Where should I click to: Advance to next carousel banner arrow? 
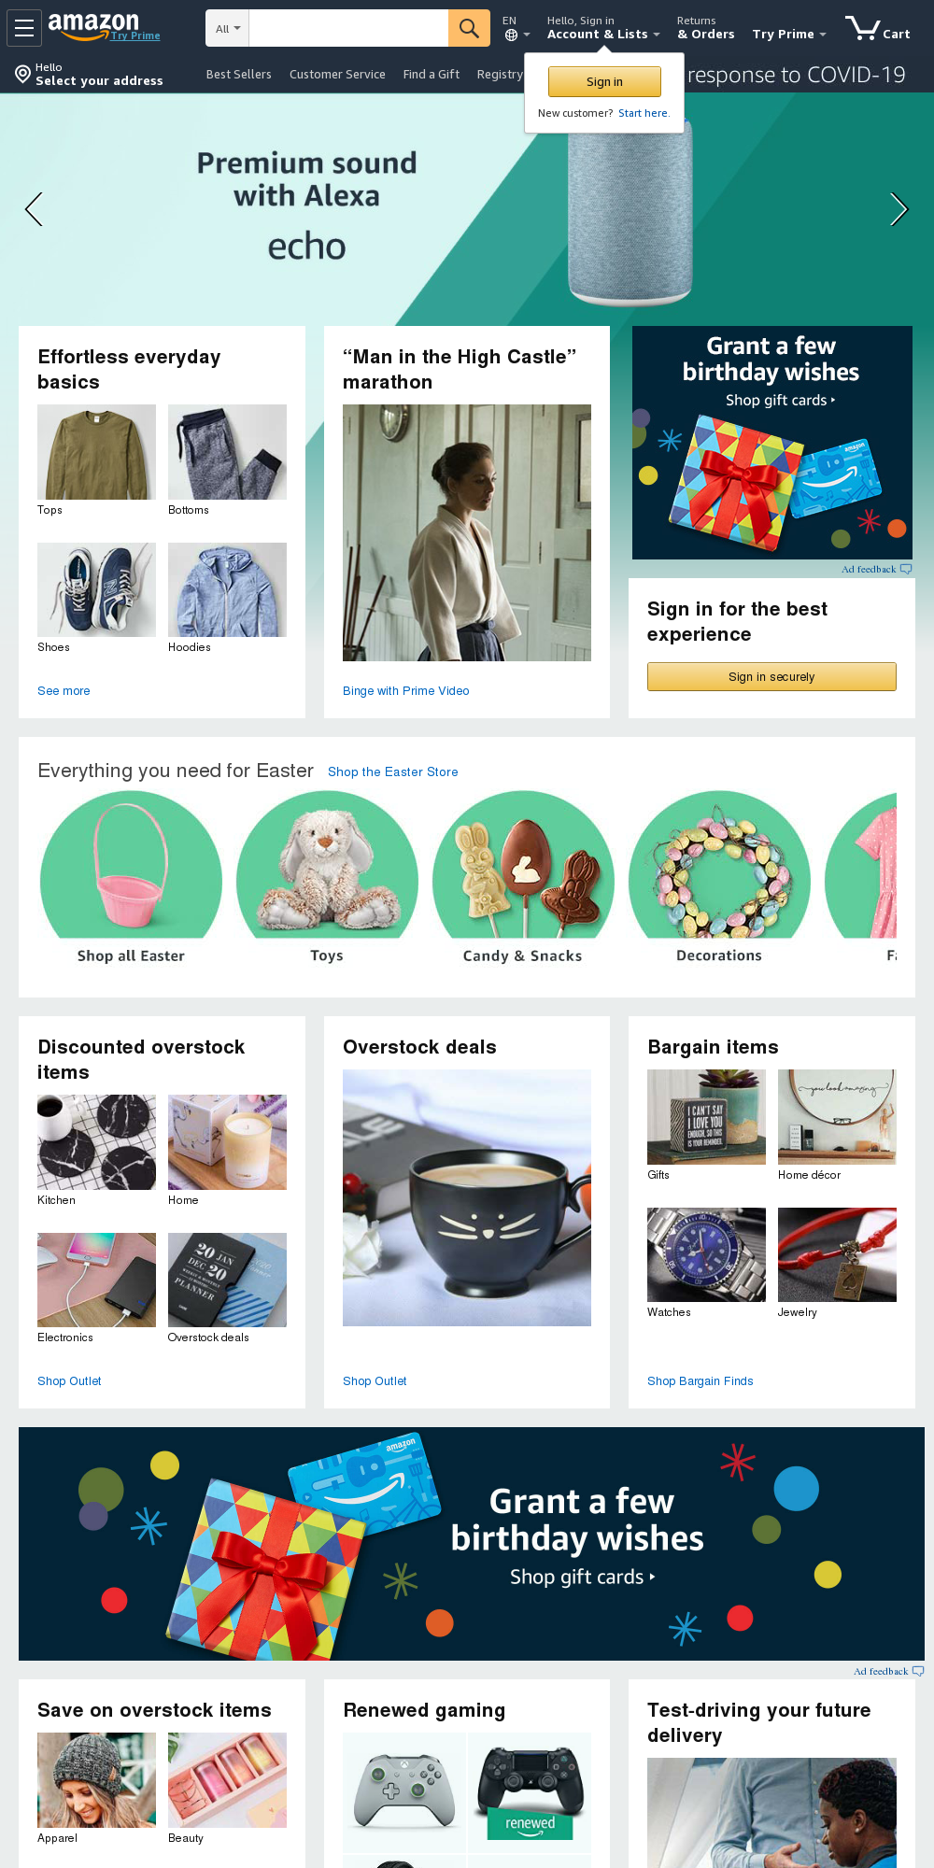click(899, 209)
